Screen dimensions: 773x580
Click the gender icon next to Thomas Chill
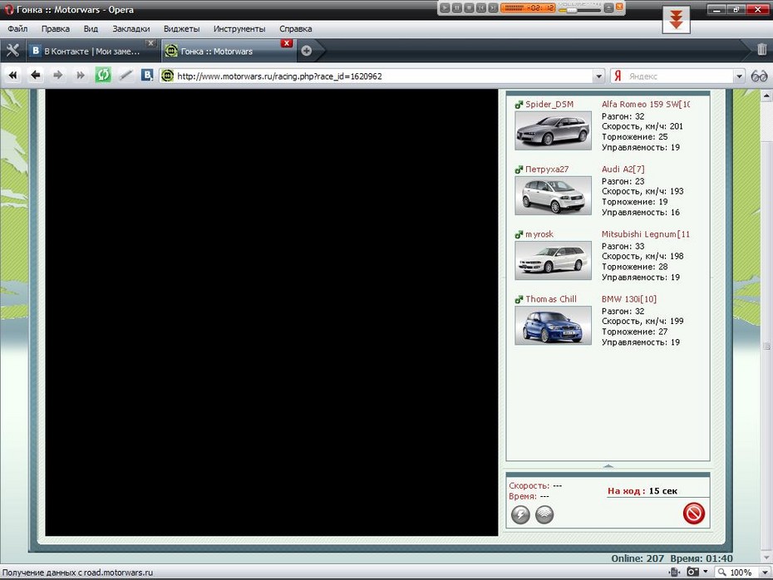(x=519, y=299)
